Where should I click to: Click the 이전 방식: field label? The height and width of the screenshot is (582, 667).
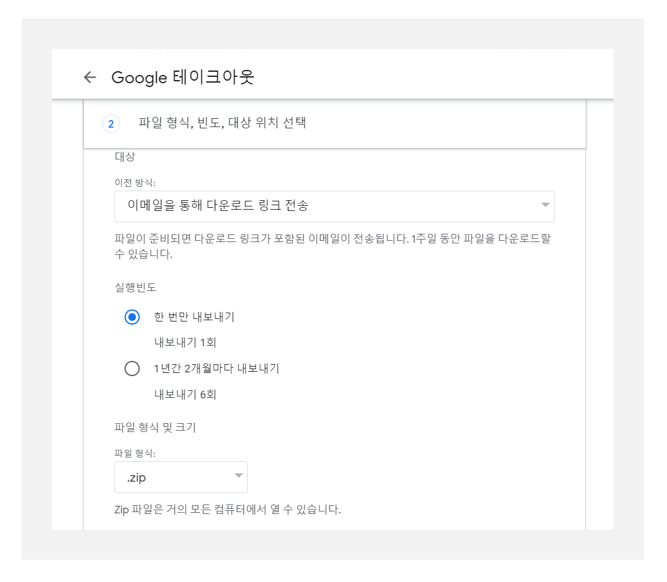135,182
